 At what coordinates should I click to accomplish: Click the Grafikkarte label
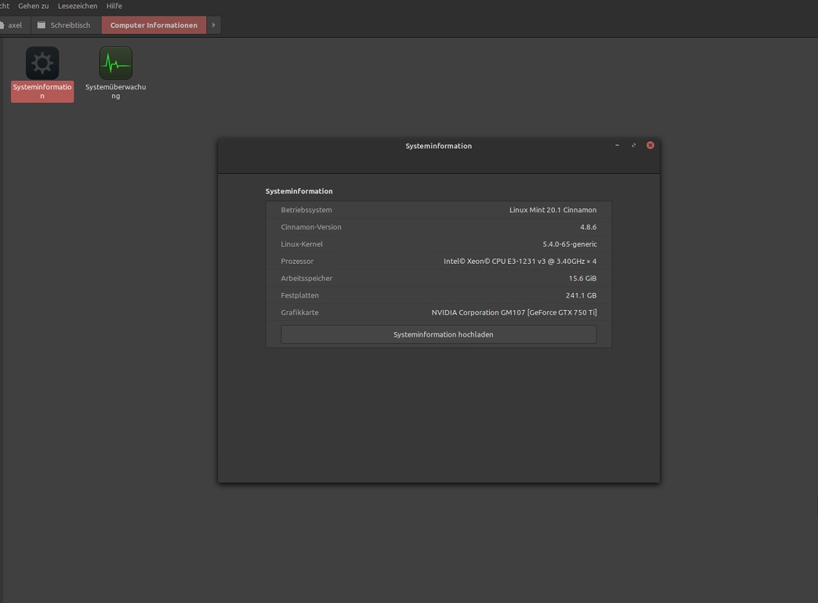click(300, 312)
